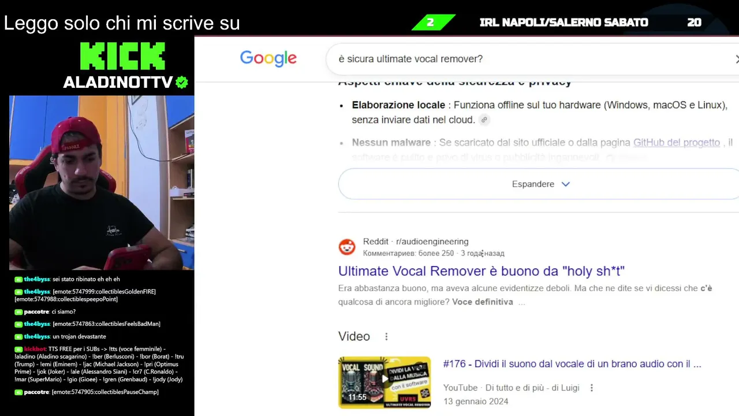Click the Kick logo in the stream overlay
This screenshot has width=739, height=416.
click(x=122, y=56)
